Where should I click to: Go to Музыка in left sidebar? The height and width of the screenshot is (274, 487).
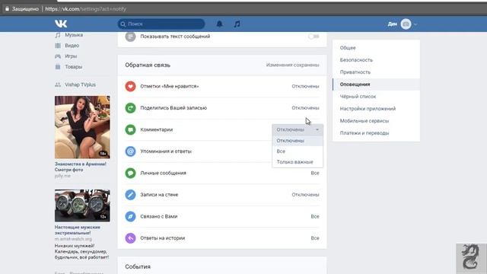[74, 35]
